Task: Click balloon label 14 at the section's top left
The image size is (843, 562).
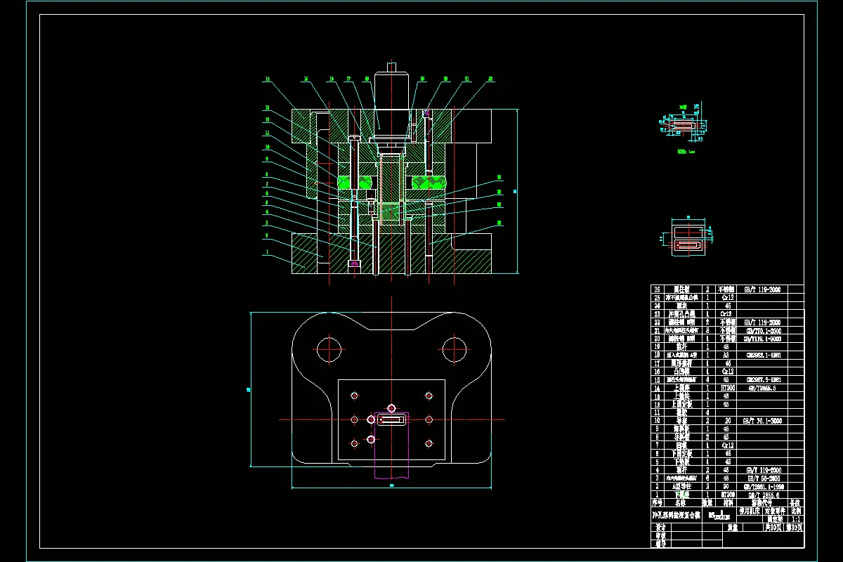Action: pos(267,79)
